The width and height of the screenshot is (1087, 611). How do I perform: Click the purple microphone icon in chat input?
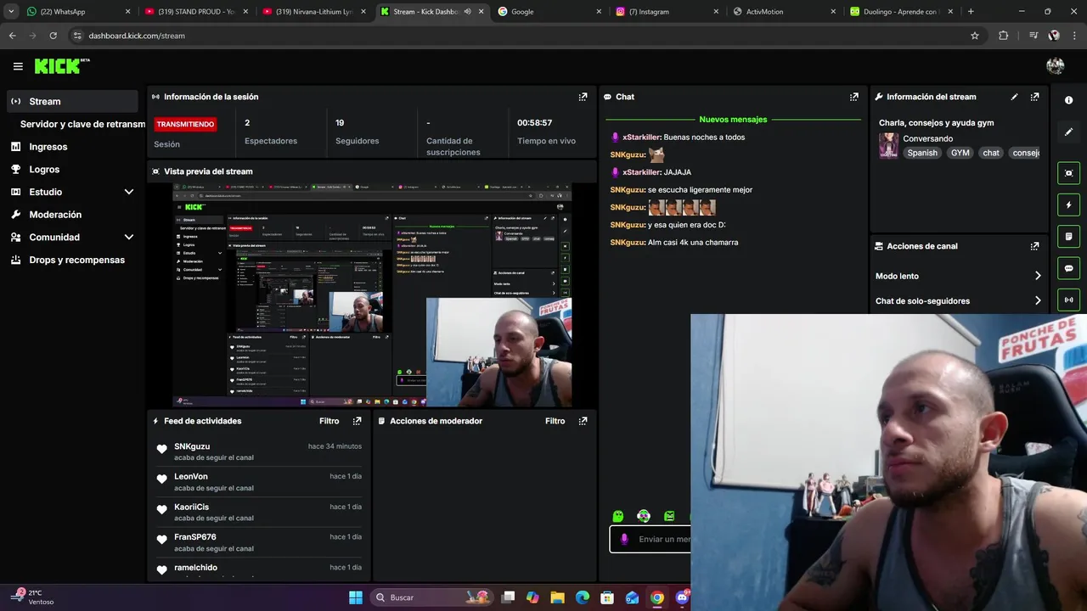tap(624, 539)
